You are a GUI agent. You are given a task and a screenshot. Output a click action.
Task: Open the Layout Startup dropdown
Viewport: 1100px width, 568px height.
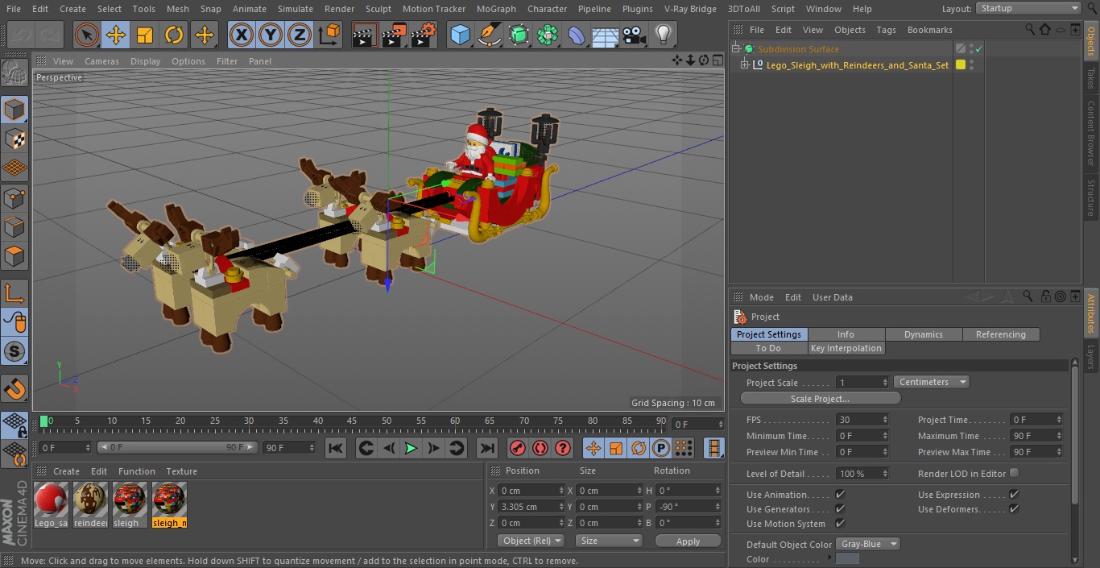click(x=1028, y=8)
